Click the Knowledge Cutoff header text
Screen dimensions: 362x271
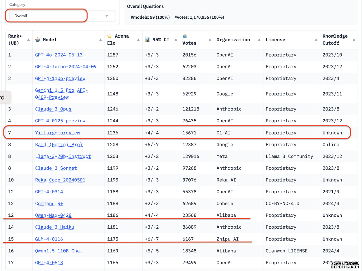click(x=335, y=40)
